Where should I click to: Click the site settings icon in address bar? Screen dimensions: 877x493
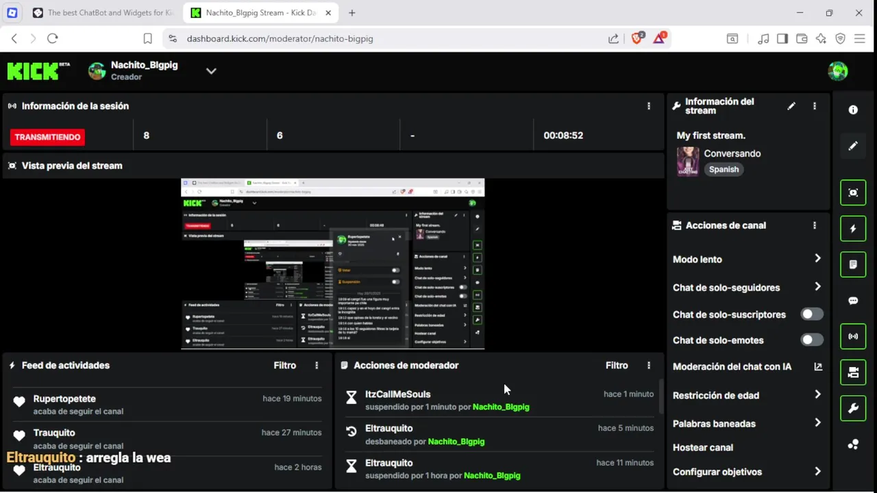tap(172, 39)
